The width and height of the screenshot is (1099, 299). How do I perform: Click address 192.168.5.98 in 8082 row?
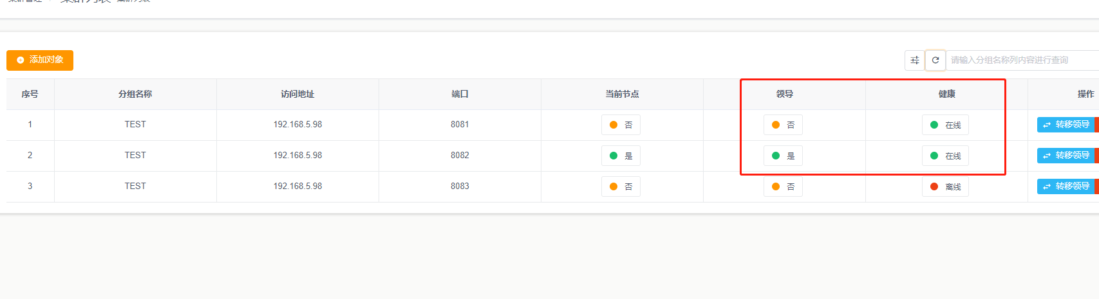click(x=297, y=155)
